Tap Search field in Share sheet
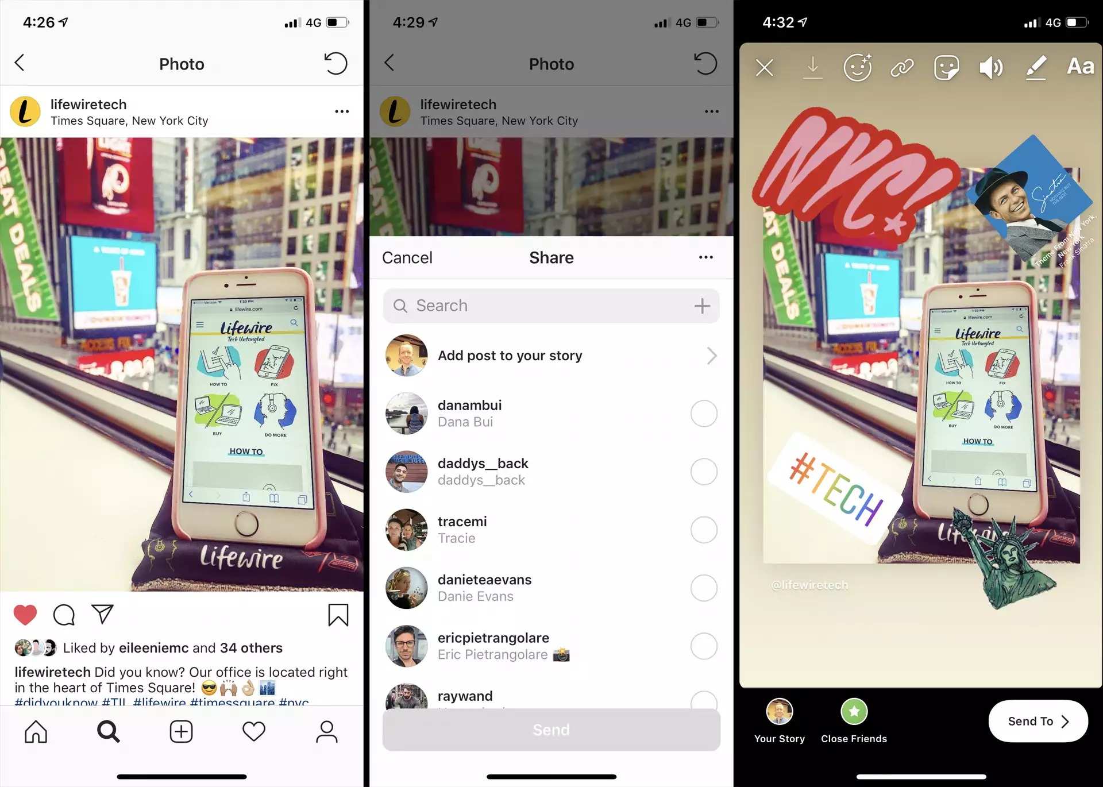Image resolution: width=1103 pixels, height=787 pixels. [551, 304]
